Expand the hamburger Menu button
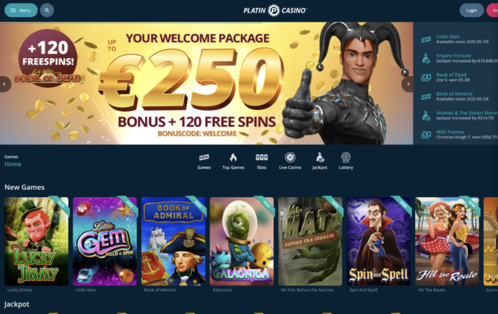 (21, 10)
